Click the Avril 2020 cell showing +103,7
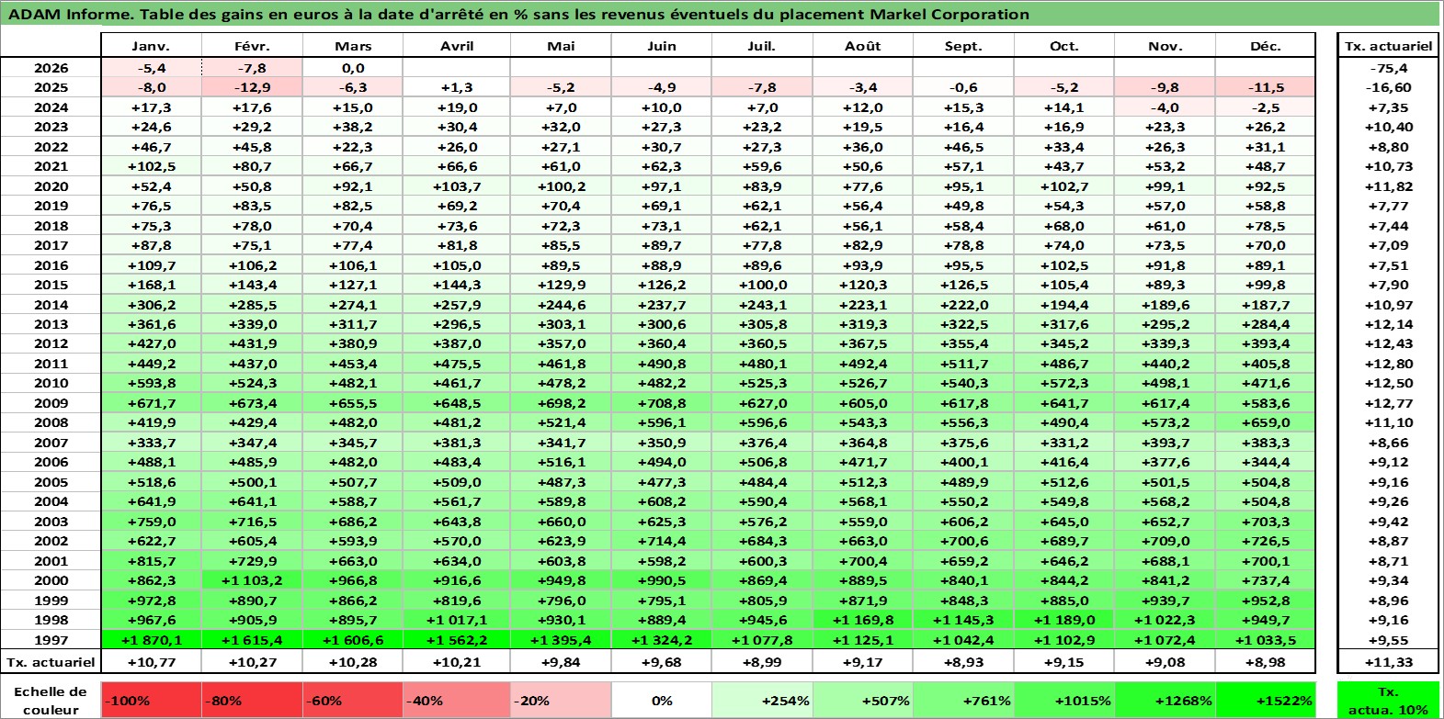 click(x=457, y=186)
